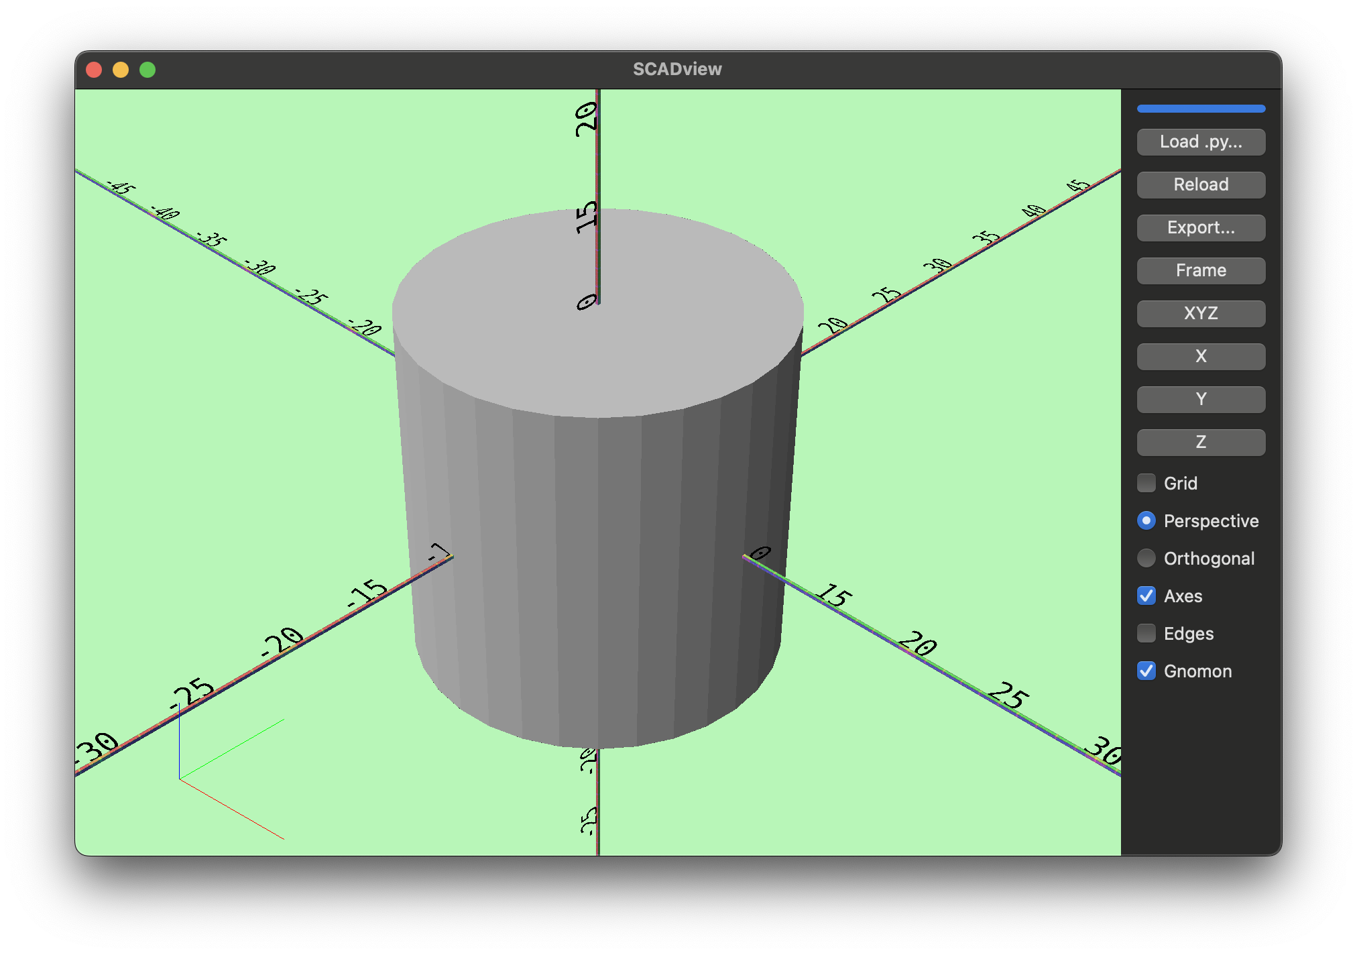Viewport: 1357px width, 955px height.
Task: Switch to the Z axis view
Action: pos(1200,442)
